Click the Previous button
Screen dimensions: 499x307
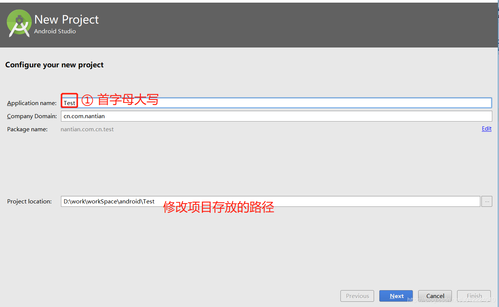click(x=357, y=296)
